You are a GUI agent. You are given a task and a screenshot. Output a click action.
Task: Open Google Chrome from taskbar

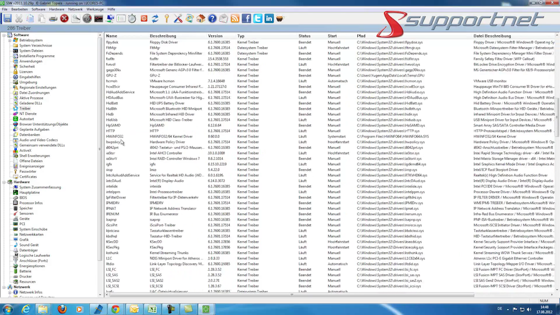[115, 309]
